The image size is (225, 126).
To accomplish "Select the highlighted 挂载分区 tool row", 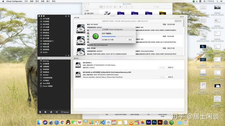I will (54, 58).
